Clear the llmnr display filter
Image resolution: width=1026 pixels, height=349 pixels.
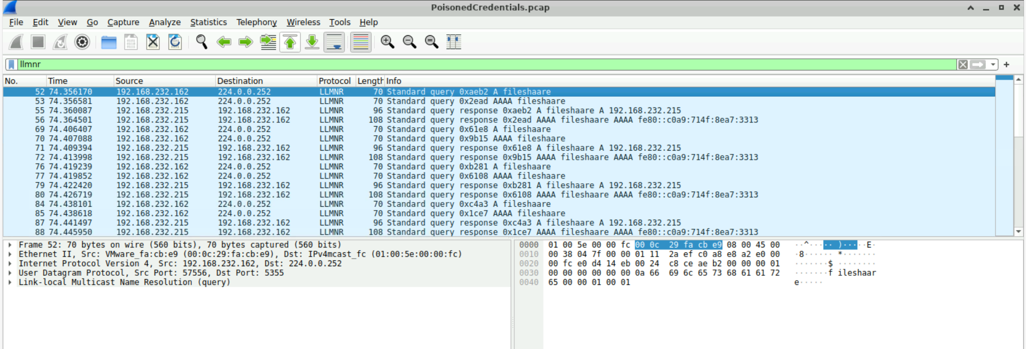pos(962,64)
